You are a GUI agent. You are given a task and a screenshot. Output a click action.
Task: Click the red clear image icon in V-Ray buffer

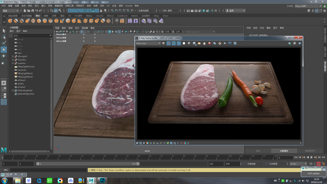209,43
